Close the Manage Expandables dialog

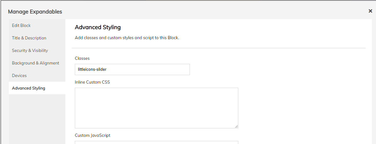pyautogui.click(x=370, y=11)
